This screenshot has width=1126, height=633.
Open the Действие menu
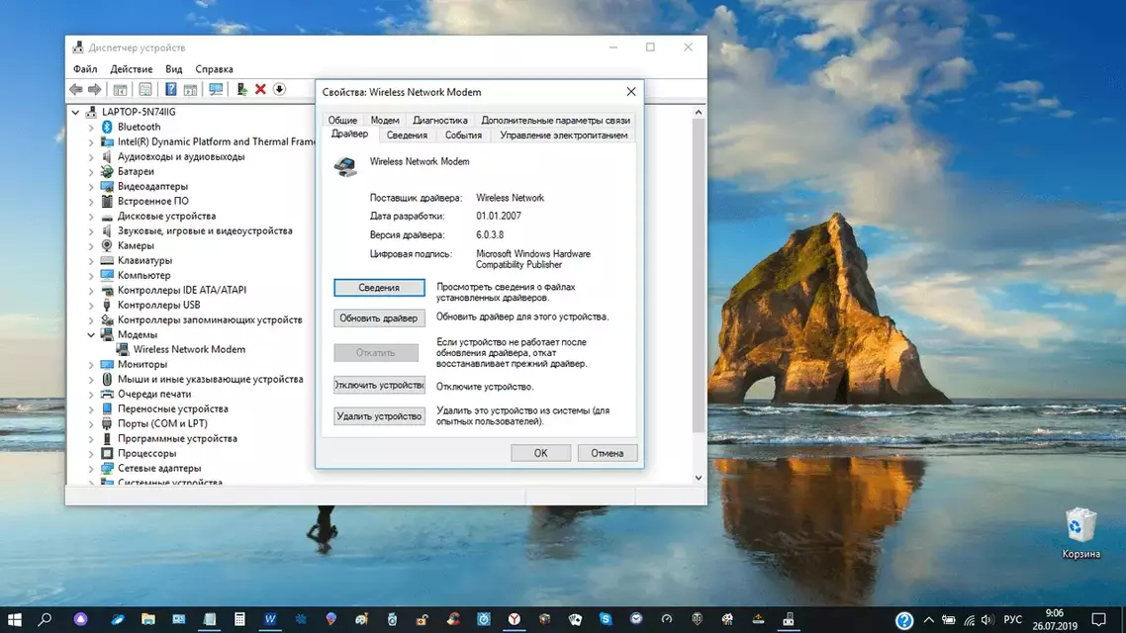coord(131,68)
